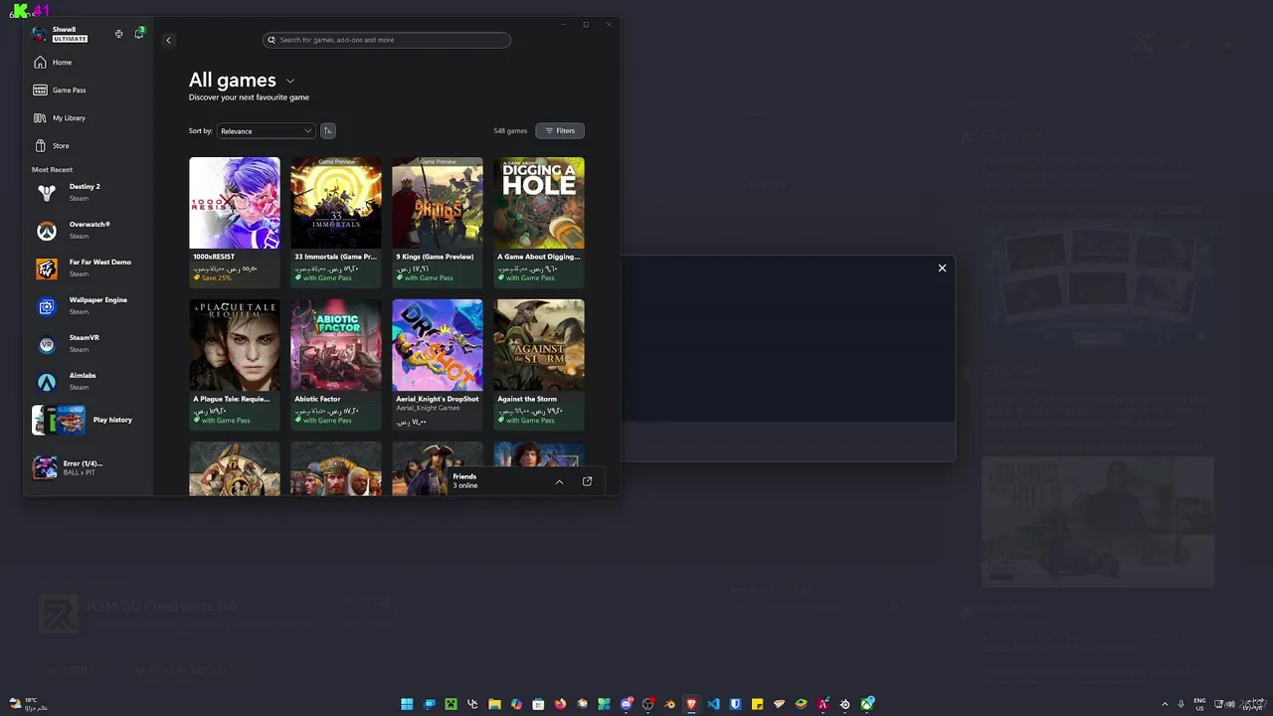Viewport: 1273px width, 716px height.
Task: Launch Overwatch from Most Recent
Action: point(90,230)
